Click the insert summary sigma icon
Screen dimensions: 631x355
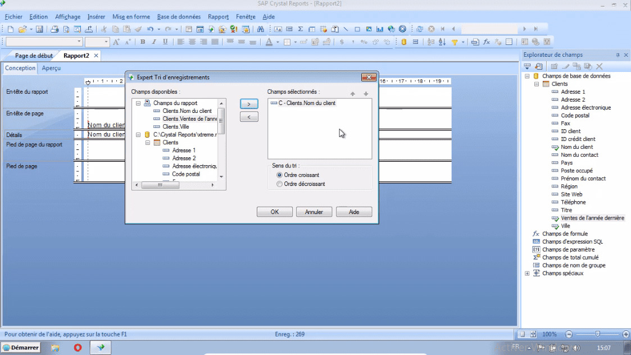(x=301, y=29)
